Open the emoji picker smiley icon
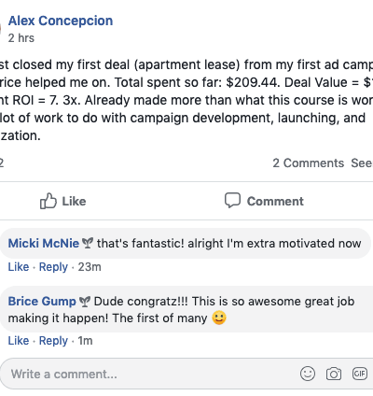Screen dimensions: 373x396 (x=308, y=374)
